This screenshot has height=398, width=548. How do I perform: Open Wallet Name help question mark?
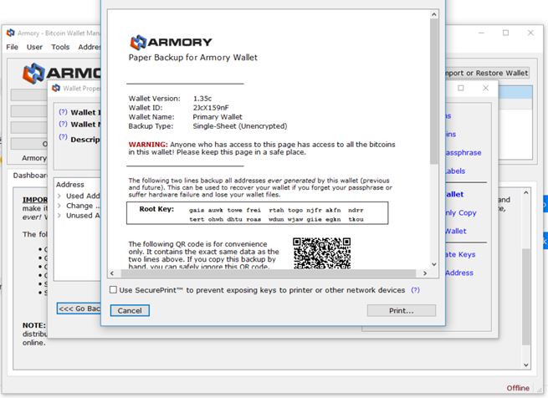[63, 124]
